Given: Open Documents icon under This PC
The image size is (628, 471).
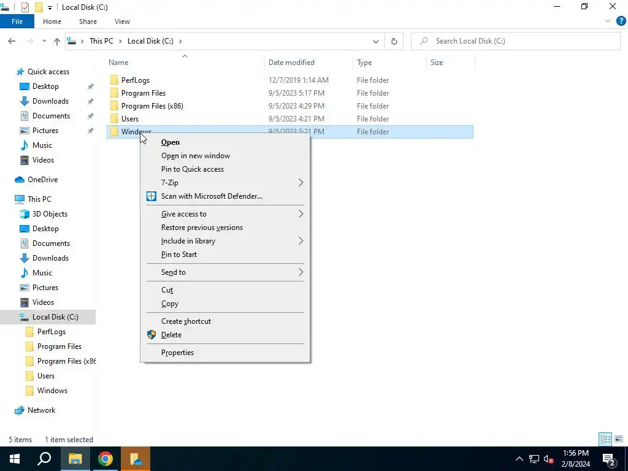Looking at the screenshot, I should (x=25, y=243).
